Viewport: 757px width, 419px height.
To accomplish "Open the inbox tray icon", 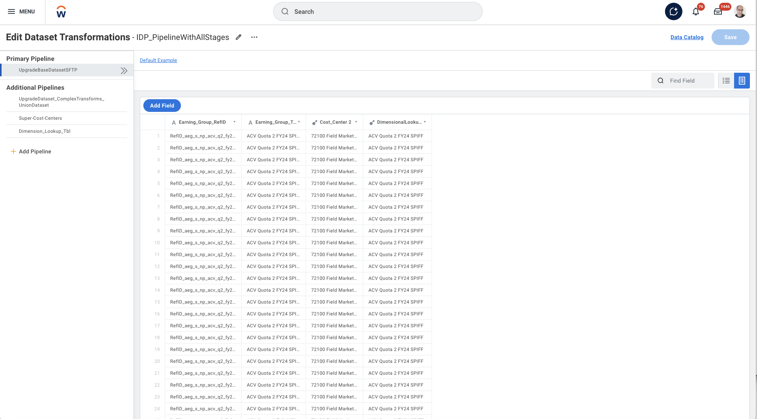I will tap(718, 11).
